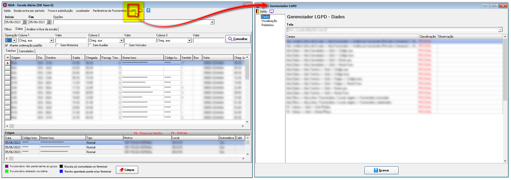This screenshot has width=511, height=180.
Task: Click the Consultar button
Action: (x=238, y=39)
